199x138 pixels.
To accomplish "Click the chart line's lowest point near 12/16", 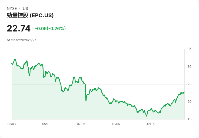I will pos(146,116).
